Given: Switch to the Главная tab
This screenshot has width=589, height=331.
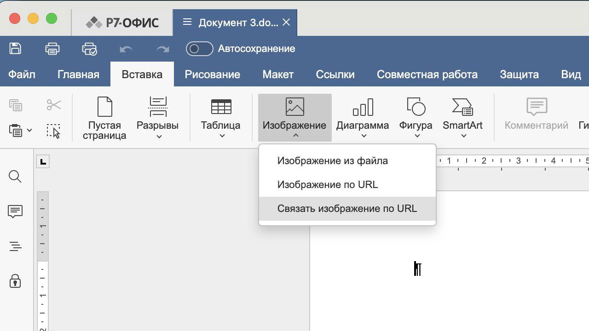Looking at the screenshot, I should point(78,74).
